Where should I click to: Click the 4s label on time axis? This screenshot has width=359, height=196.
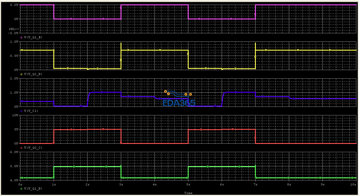[x=155, y=184]
